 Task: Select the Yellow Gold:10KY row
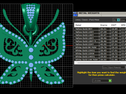point(100,32)
